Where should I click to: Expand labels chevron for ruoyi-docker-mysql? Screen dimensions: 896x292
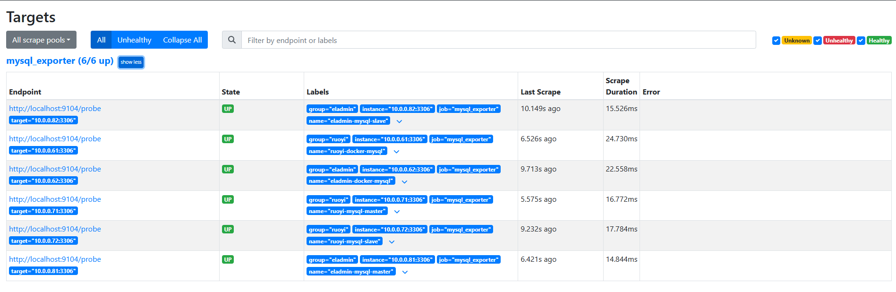(397, 152)
